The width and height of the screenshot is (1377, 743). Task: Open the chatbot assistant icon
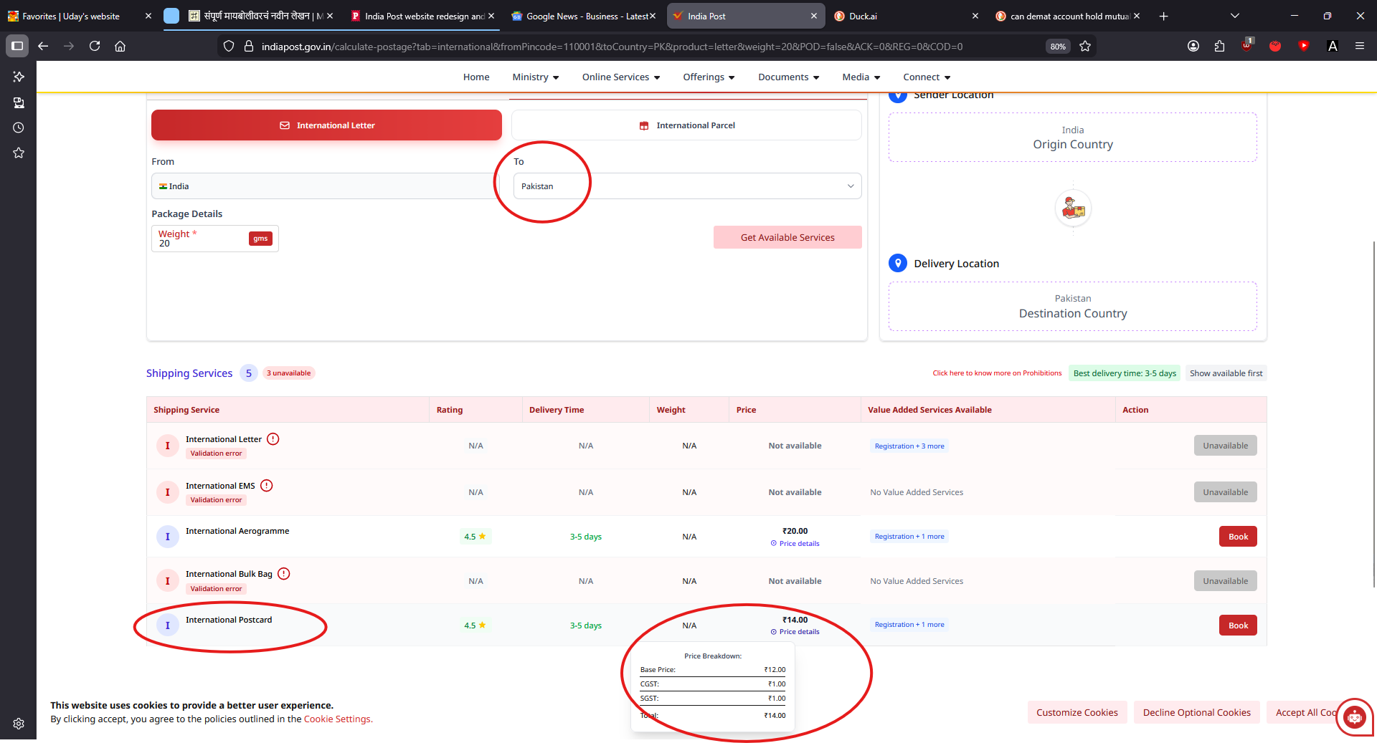(x=1354, y=716)
